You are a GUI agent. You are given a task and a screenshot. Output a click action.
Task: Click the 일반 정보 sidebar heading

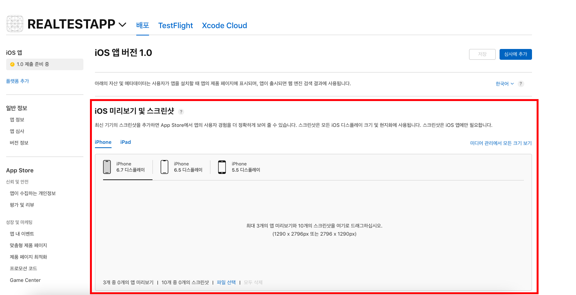tap(17, 108)
